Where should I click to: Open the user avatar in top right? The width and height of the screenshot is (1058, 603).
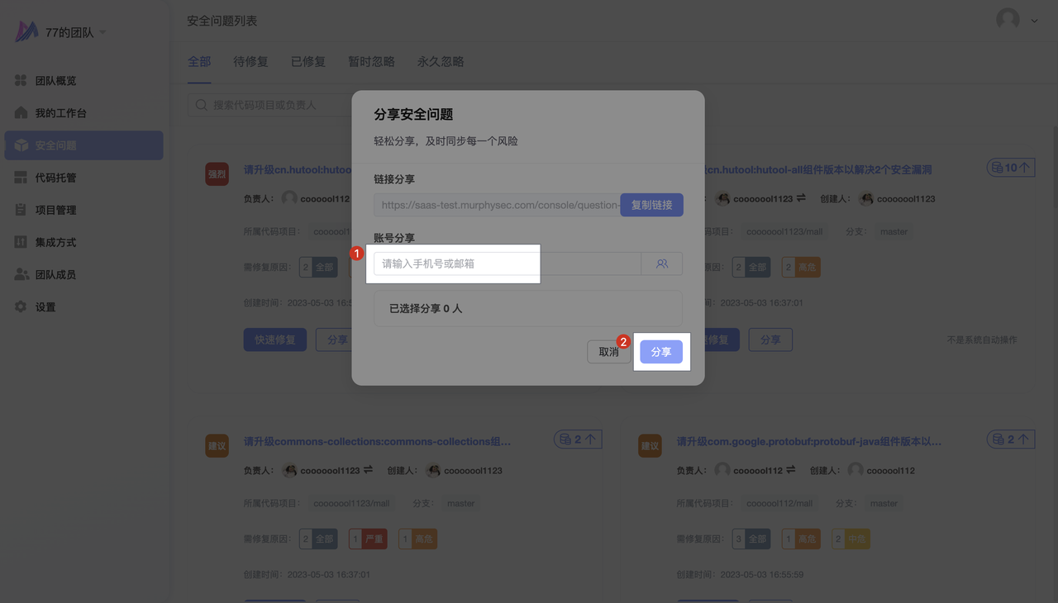(1008, 20)
